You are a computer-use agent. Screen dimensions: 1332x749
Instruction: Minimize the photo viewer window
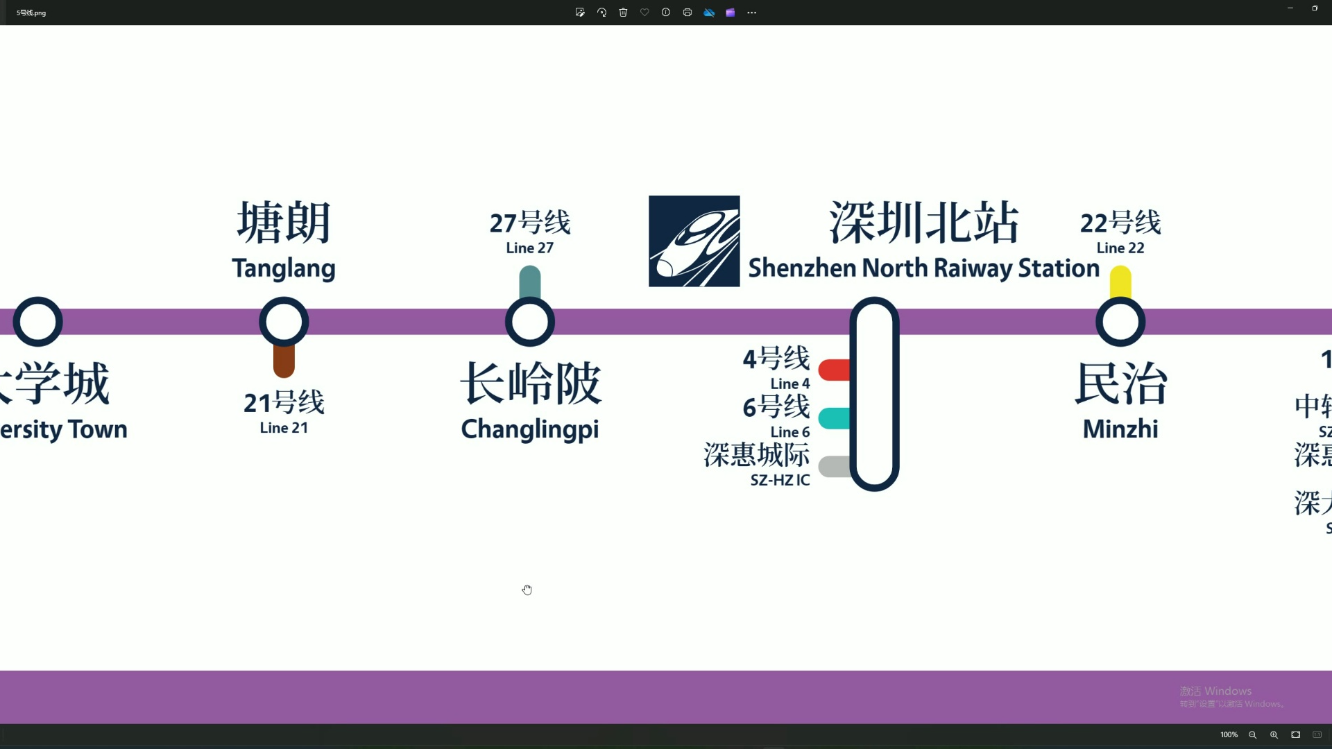[x=1290, y=8]
